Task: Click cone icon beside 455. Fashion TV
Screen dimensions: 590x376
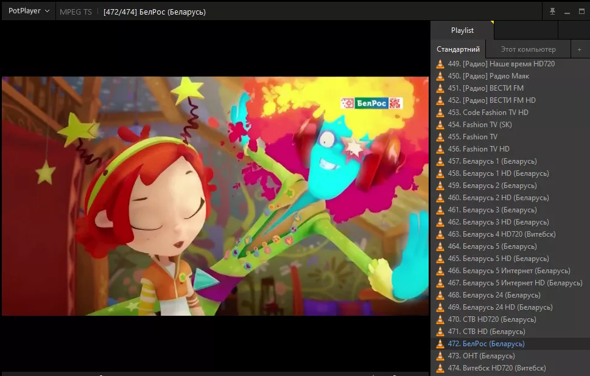Action: pos(440,137)
